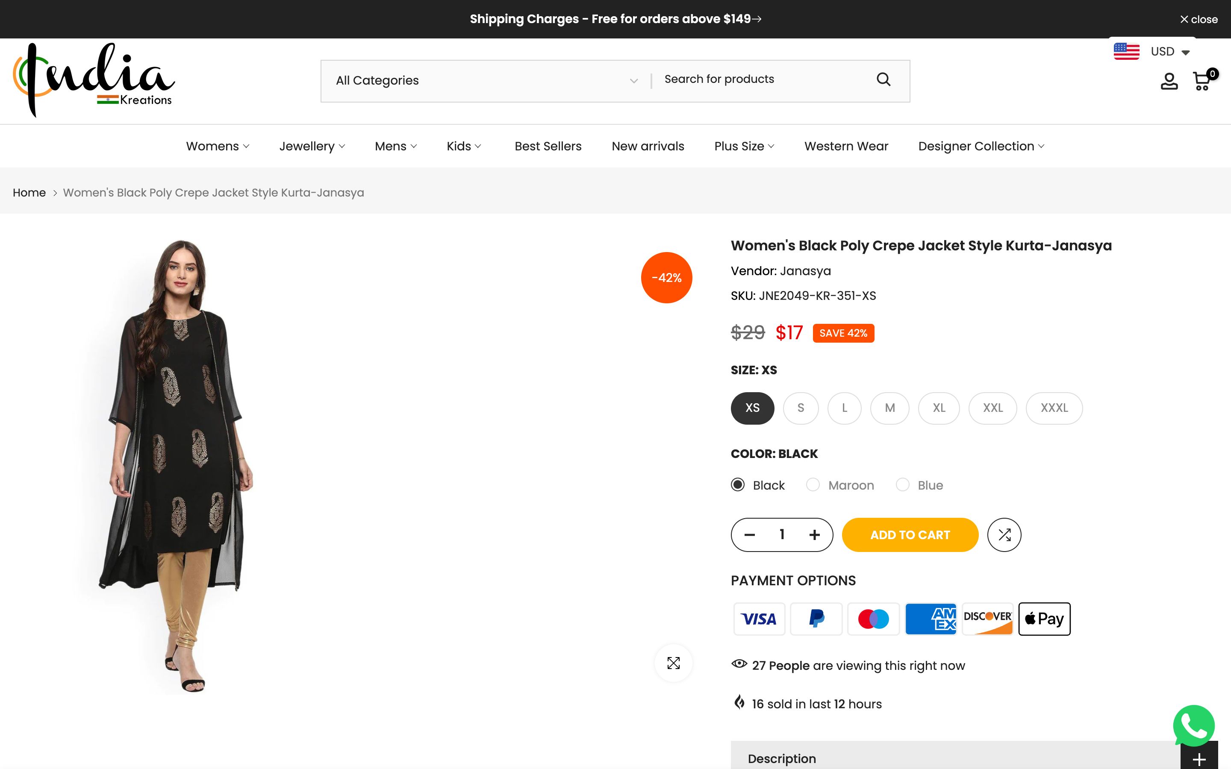1231x769 pixels.
Task: Click the India Kreations logo
Action: click(x=94, y=80)
